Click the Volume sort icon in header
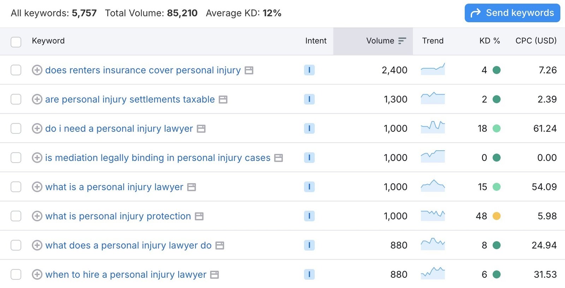The width and height of the screenshot is (565, 288). click(x=402, y=41)
